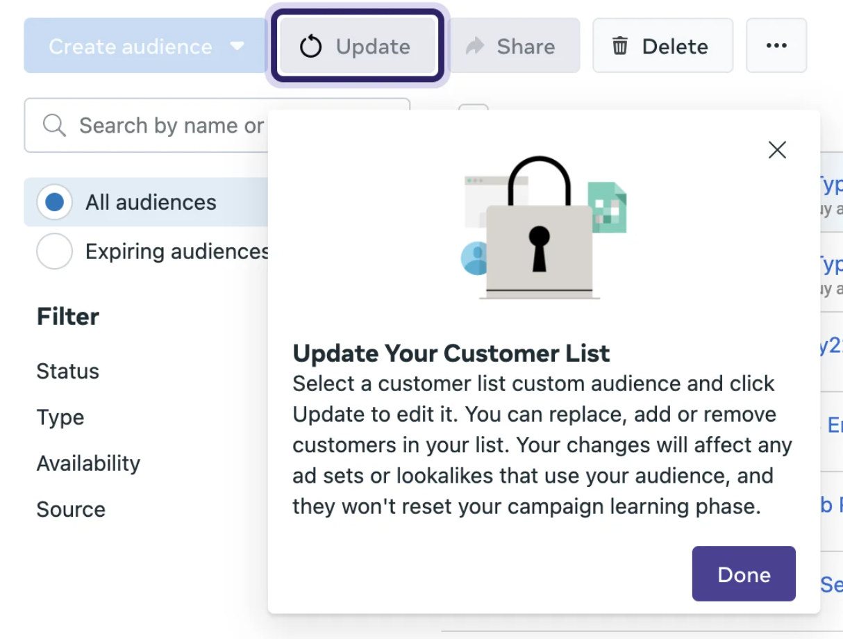Focus the Search by name field

pos(217,126)
